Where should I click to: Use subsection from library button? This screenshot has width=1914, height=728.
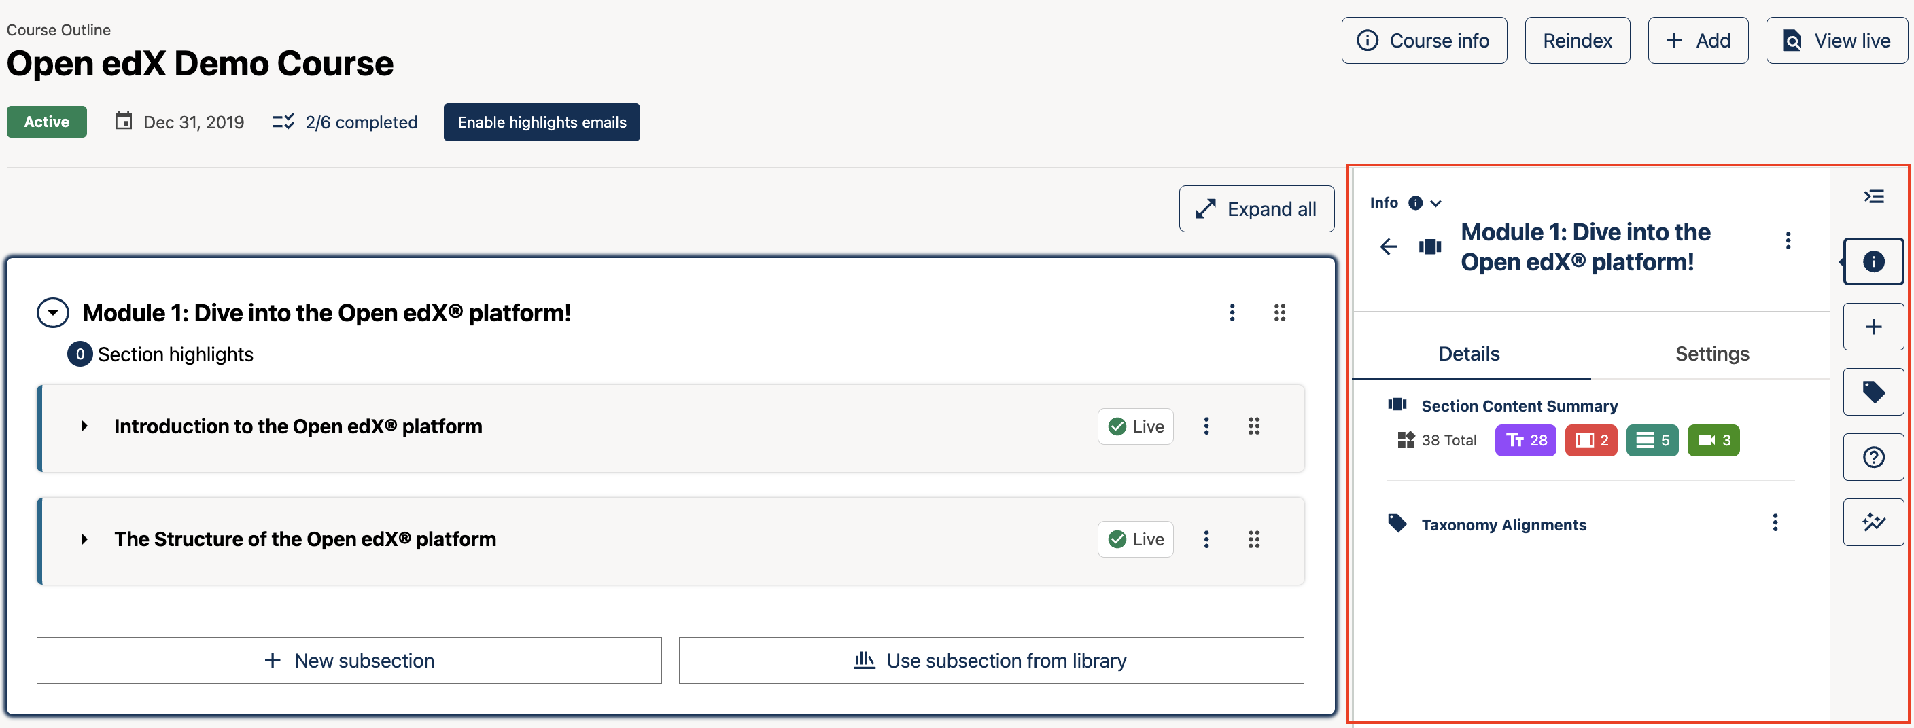click(x=991, y=661)
